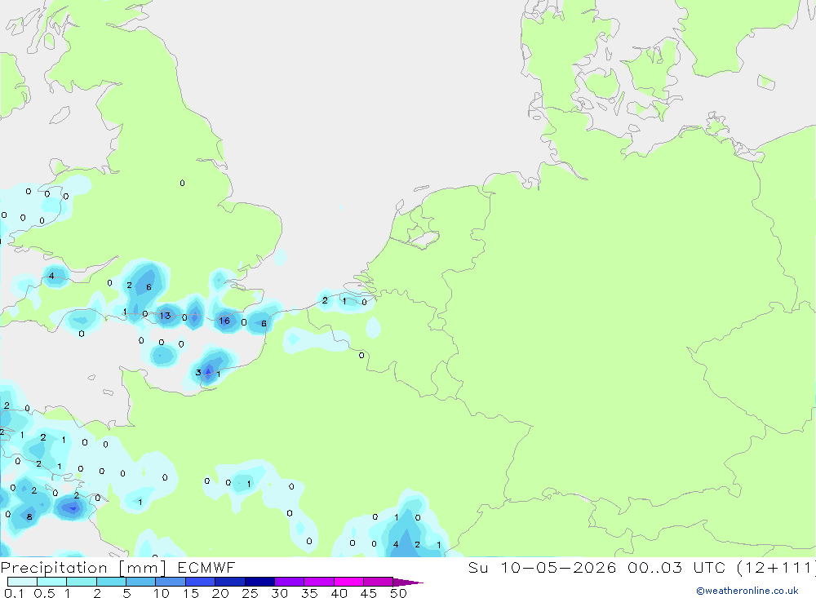Click the 30–35 mm violet legend swatch
Screen dimensions: 816x598
pyautogui.click(x=290, y=582)
